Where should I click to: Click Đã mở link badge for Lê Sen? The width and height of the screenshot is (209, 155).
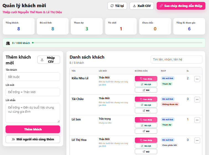[x=168, y=119]
